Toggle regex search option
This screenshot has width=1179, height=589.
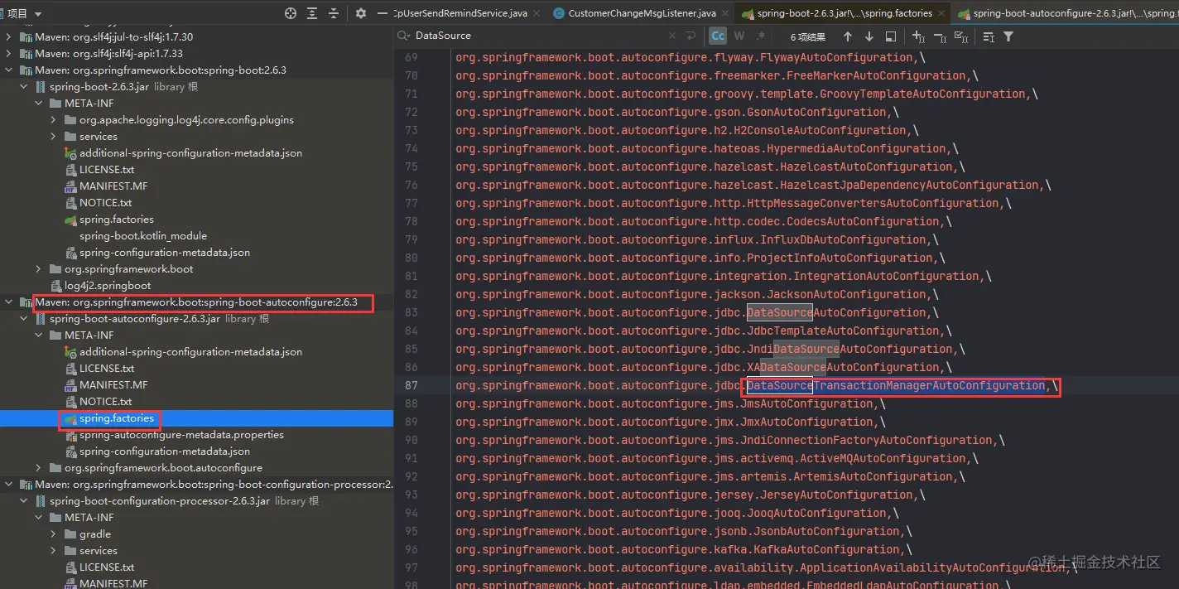[761, 36]
